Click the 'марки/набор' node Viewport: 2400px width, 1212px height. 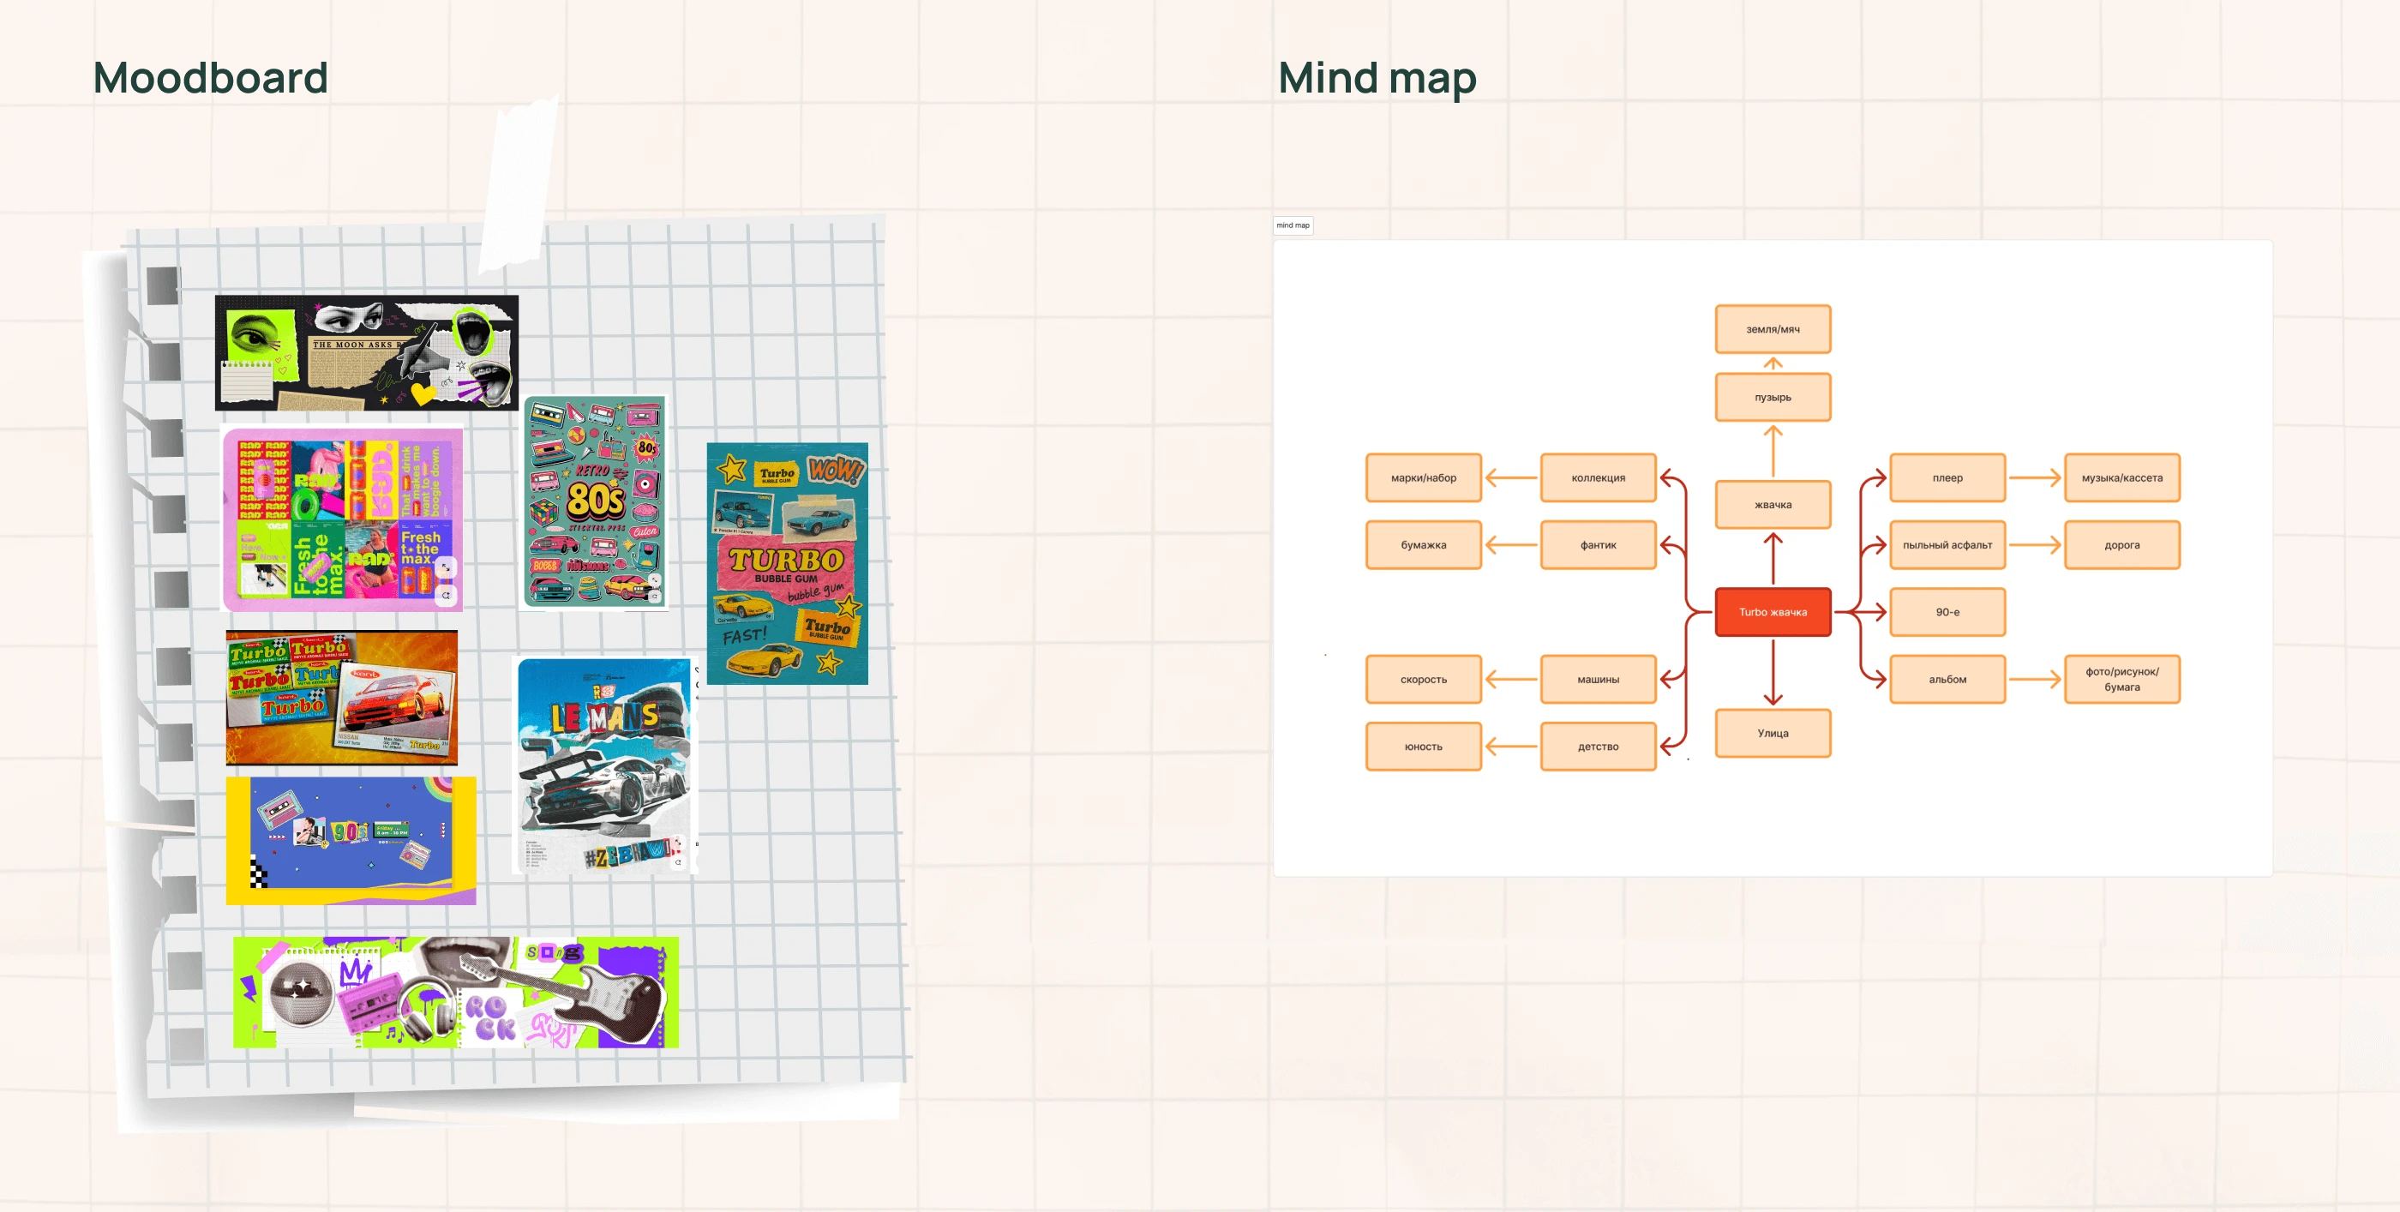pos(1423,478)
